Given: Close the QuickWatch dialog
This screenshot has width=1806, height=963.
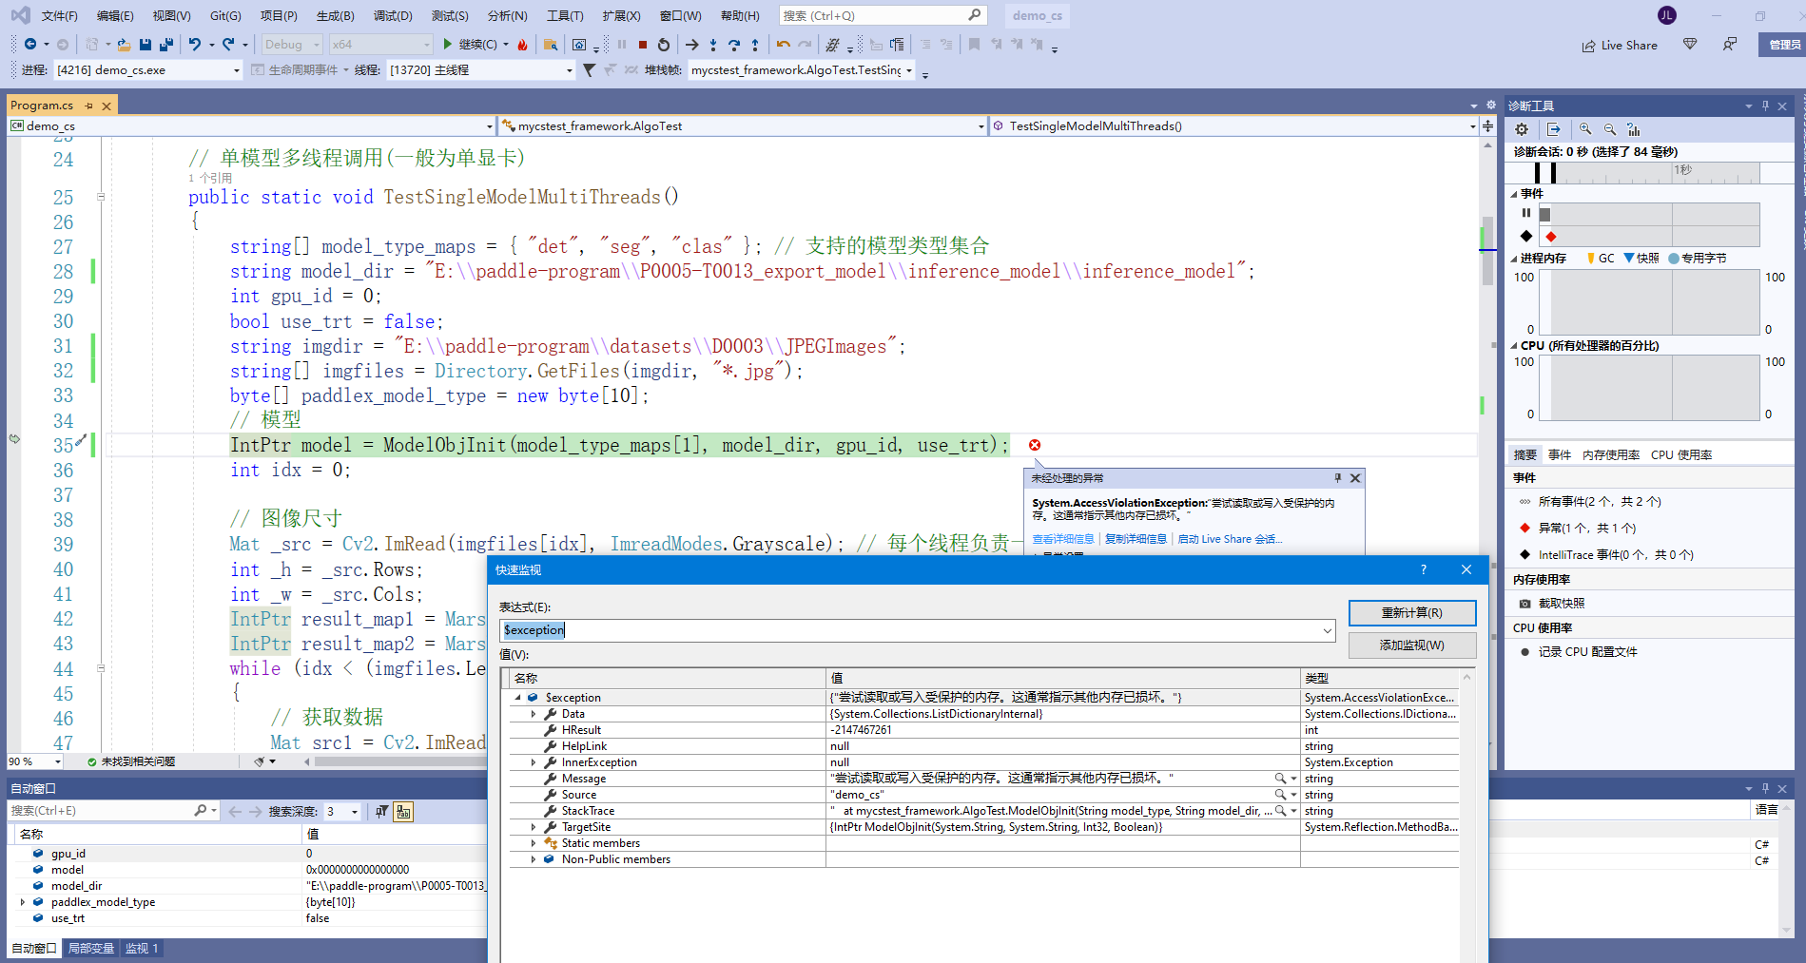Looking at the screenshot, I should 1466,569.
